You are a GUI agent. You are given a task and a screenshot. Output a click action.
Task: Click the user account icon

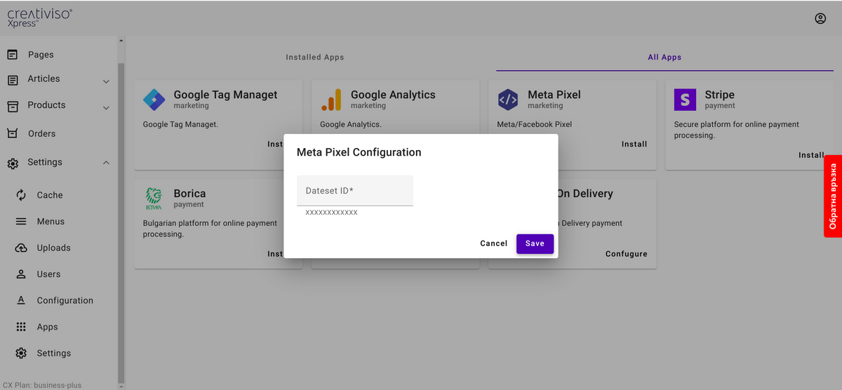[x=820, y=19]
